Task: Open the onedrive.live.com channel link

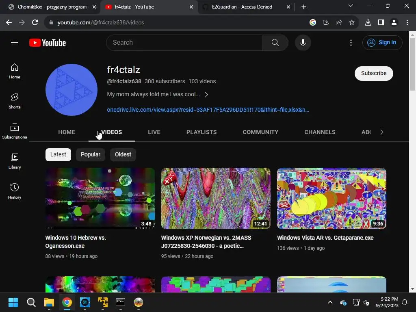Action: tap(208, 110)
